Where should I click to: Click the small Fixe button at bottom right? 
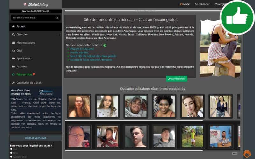point(235,154)
